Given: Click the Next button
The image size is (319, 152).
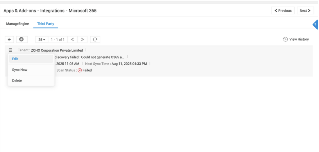Looking at the screenshot, I should tap(305, 11).
